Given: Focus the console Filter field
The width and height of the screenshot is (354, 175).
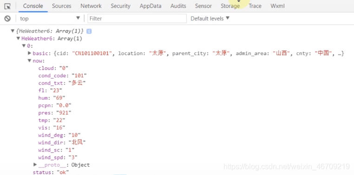Looking at the screenshot, I should pyautogui.click(x=137, y=19).
